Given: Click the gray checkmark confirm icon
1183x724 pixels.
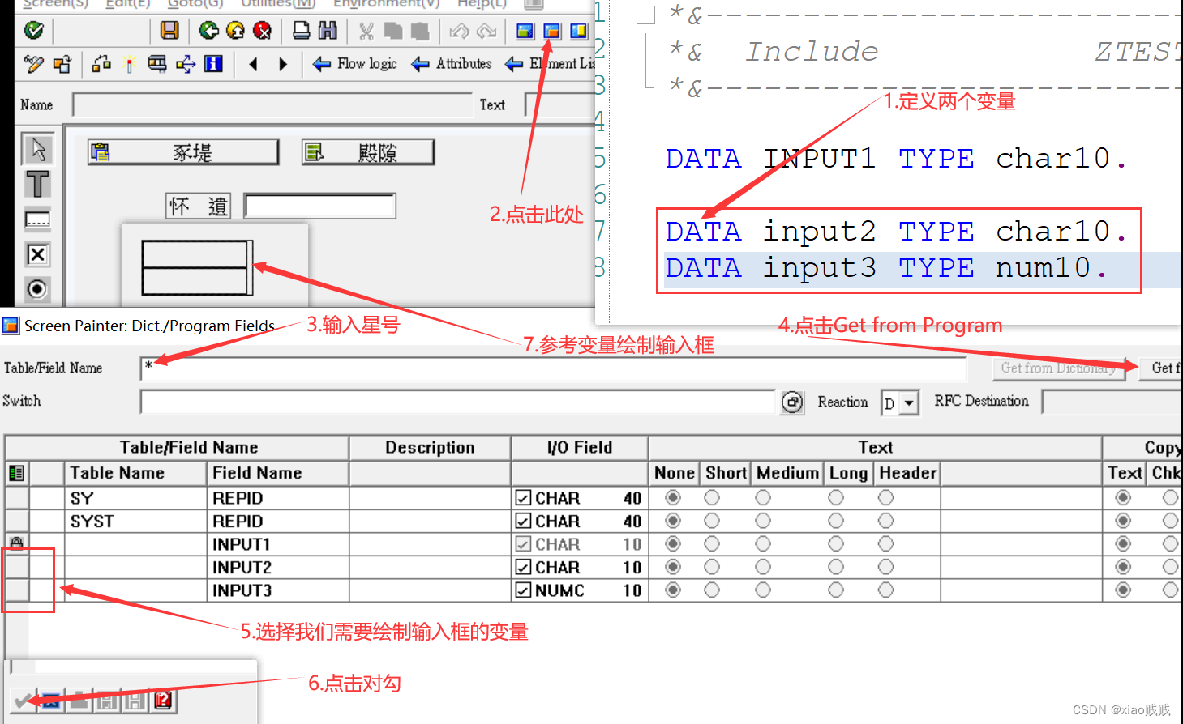Looking at the screenshot, I should 23,701.
